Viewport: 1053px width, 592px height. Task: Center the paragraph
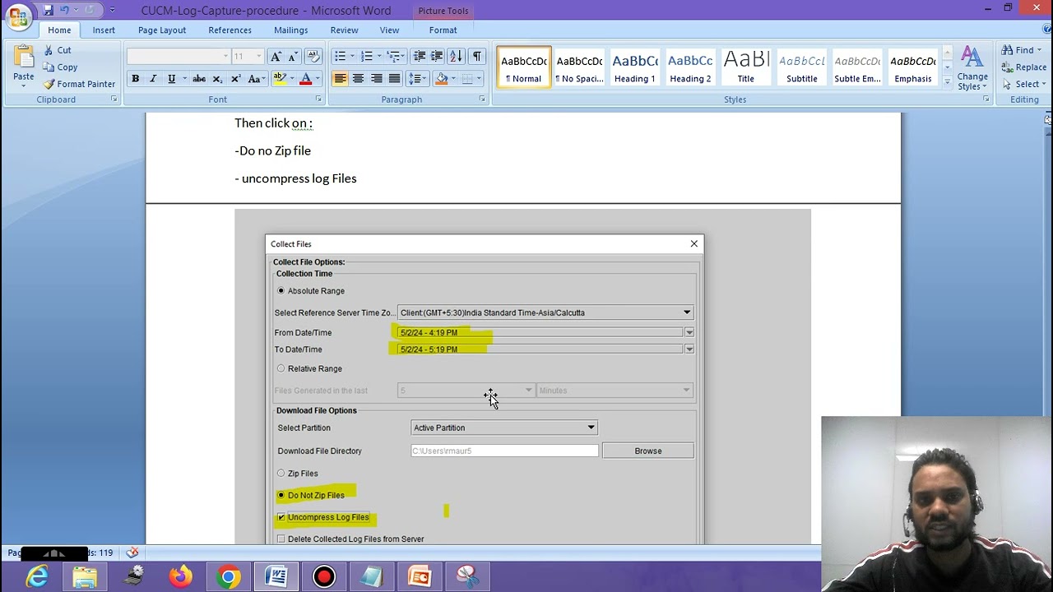click(x=358, y=79)
